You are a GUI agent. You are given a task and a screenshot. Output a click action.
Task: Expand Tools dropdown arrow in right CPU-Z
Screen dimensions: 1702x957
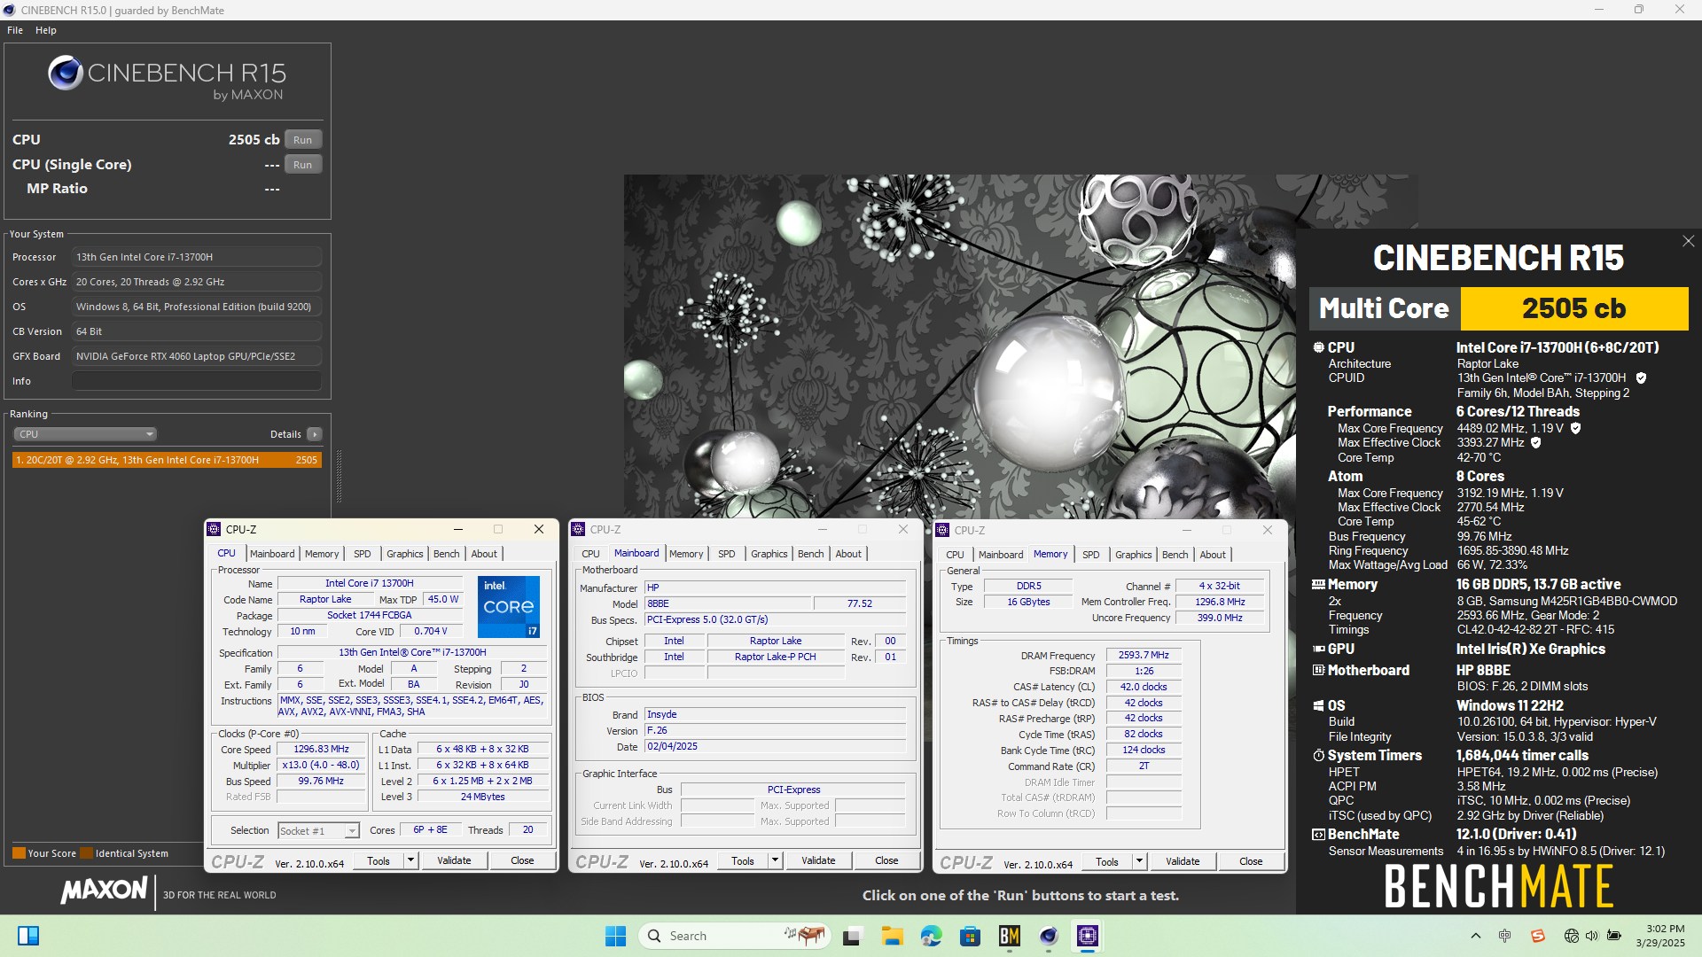(1139, 861)
